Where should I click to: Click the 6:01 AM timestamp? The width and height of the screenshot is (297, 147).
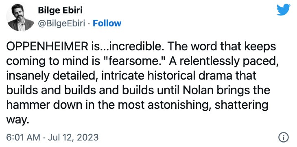pos(23,137)
